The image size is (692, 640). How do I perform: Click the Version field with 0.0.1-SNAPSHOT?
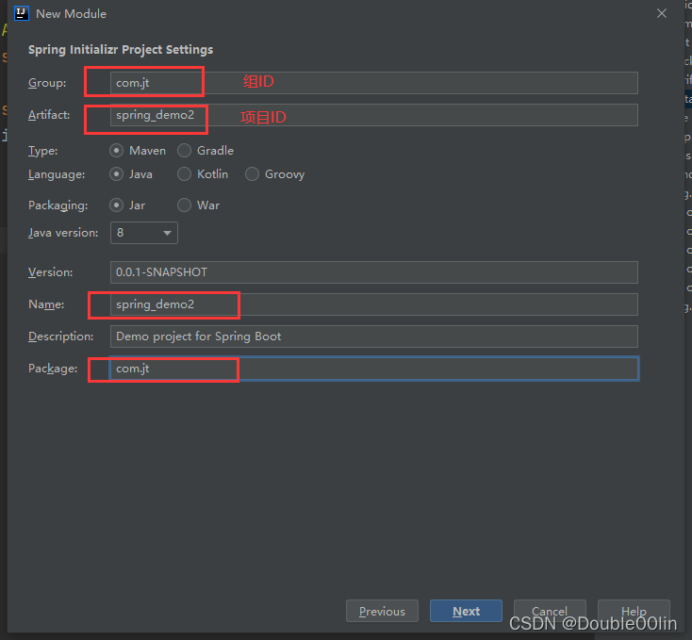point(373,272)
